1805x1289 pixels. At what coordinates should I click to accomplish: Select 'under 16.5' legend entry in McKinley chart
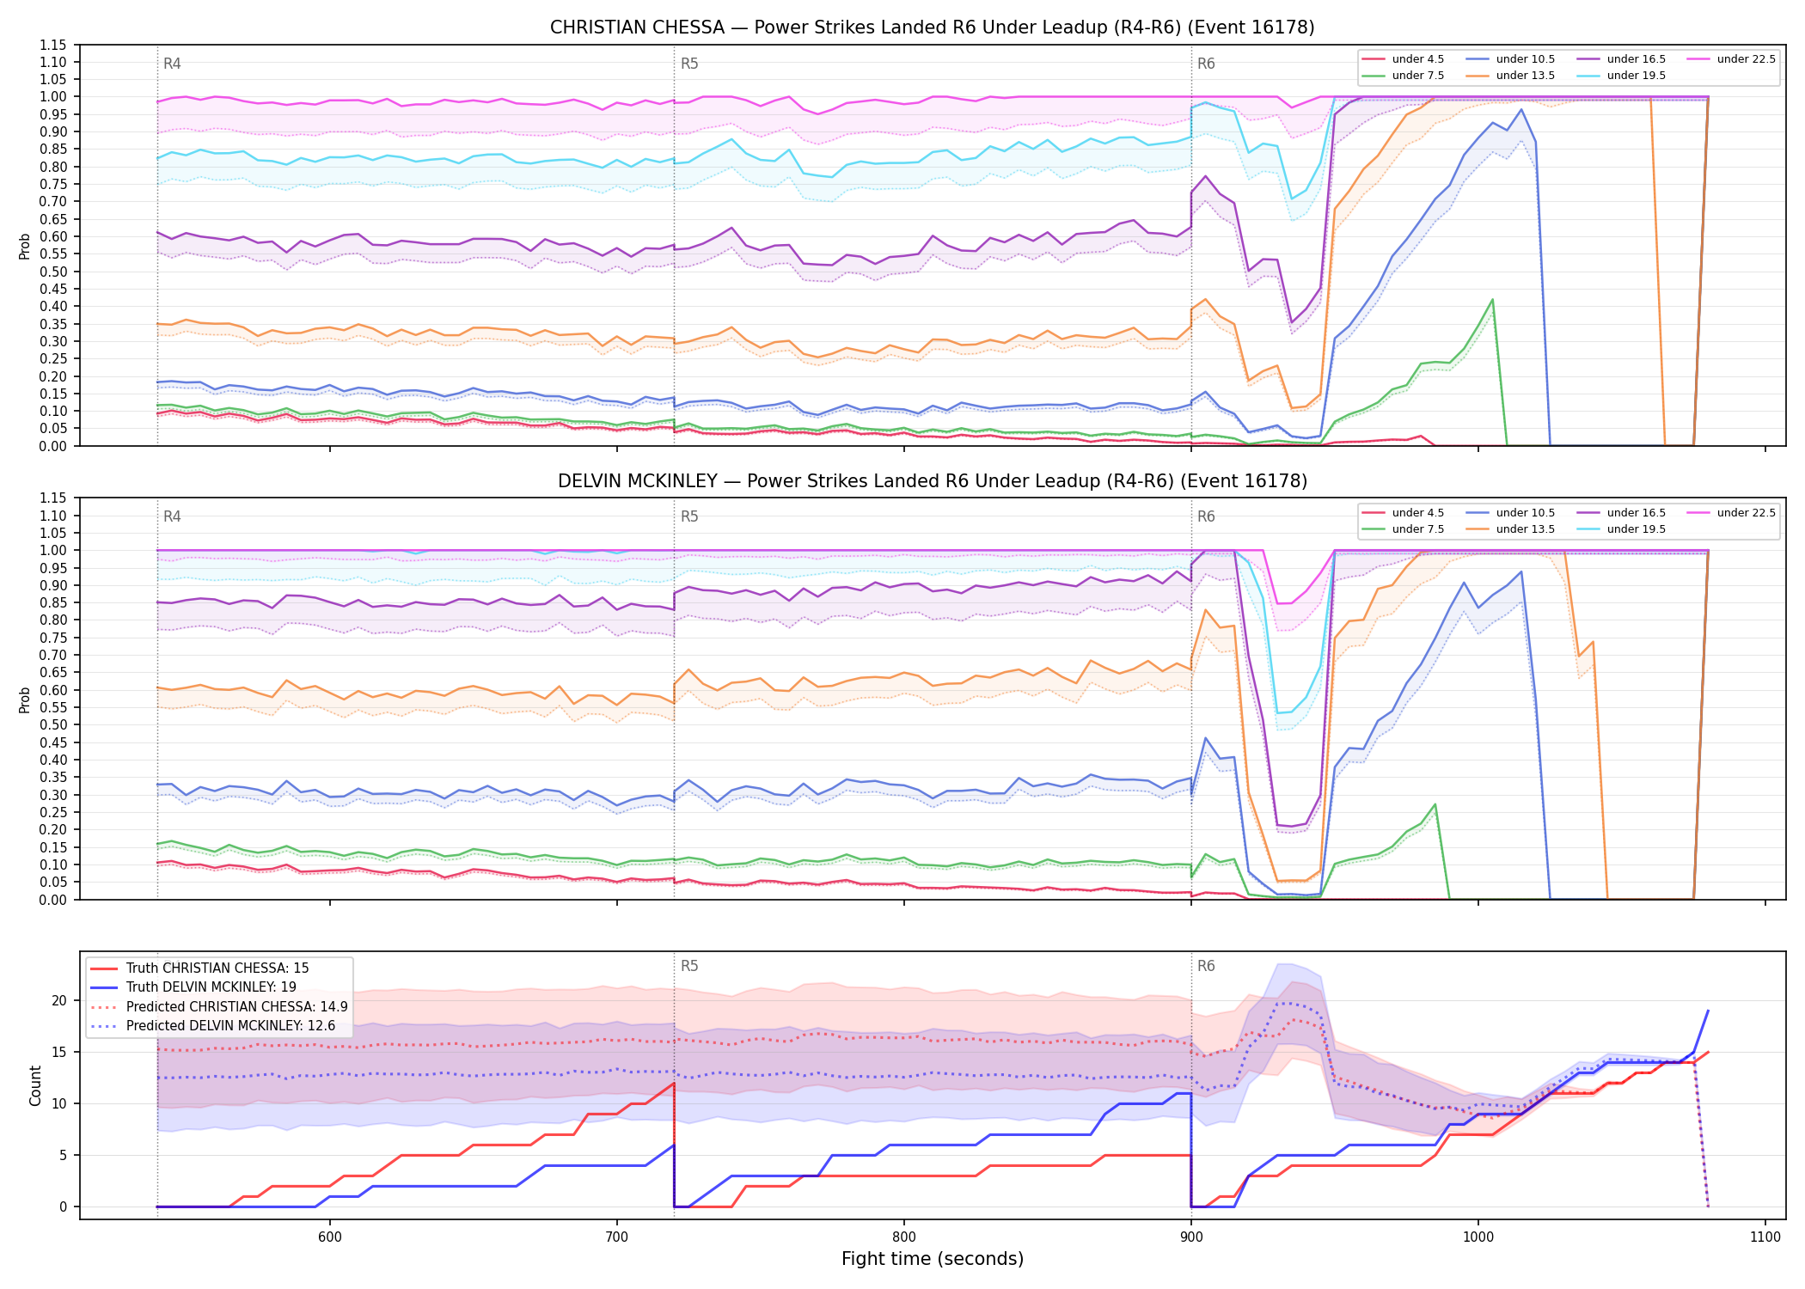[1621, 513]
